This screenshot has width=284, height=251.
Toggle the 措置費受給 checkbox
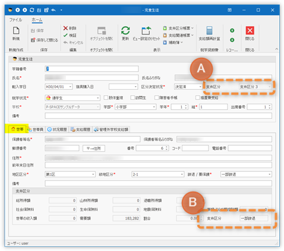click(x=197, y=98)
